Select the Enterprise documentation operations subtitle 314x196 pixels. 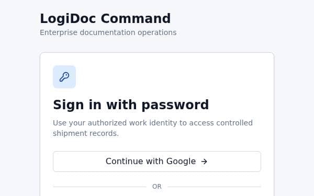(x=108, y=32)
